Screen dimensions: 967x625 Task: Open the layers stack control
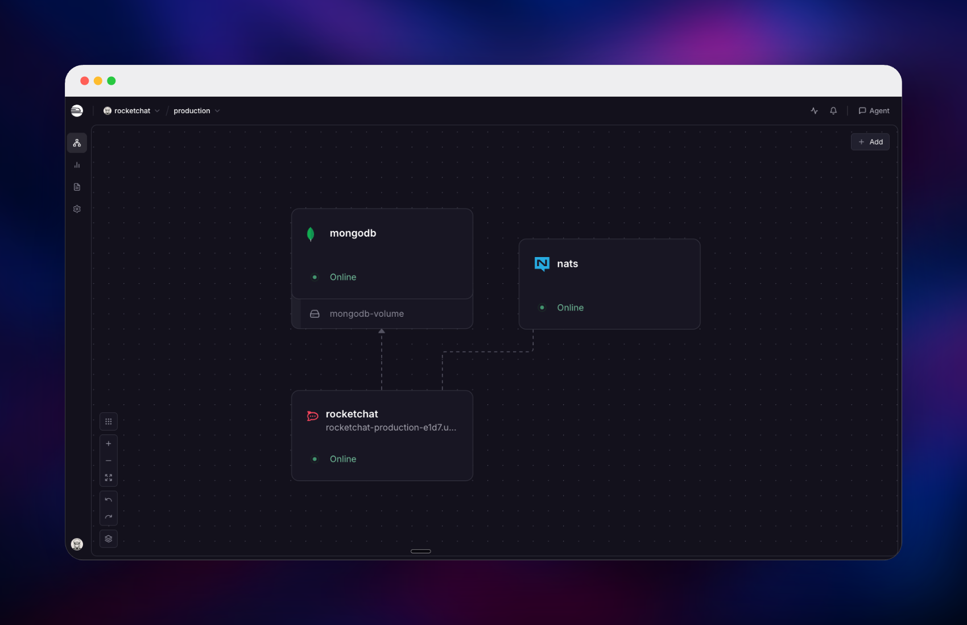pyautogui.click(x=109, y=539)
